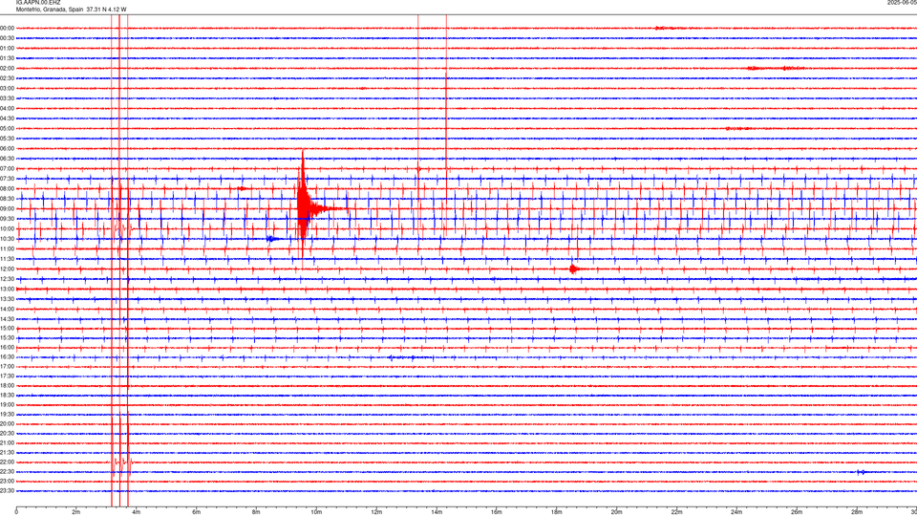Select the 14m axis label
Viewport: 917px width, 516px height.
tap(437, 512)
